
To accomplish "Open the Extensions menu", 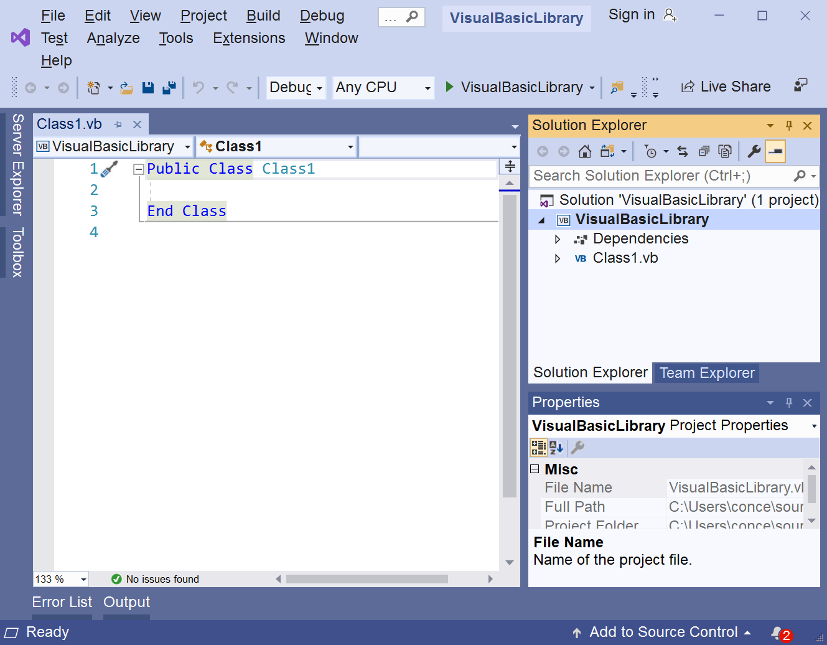I will coord(249,38).
